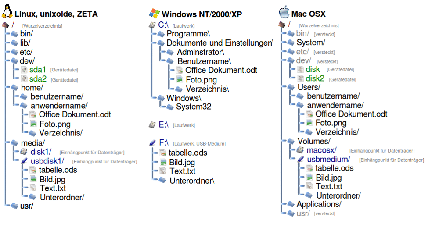The width and height of the screenshot is (439, 231).
Task: Click the macosx/ hard drive icon
Action: pyautogui.click(x=300, y=150)
